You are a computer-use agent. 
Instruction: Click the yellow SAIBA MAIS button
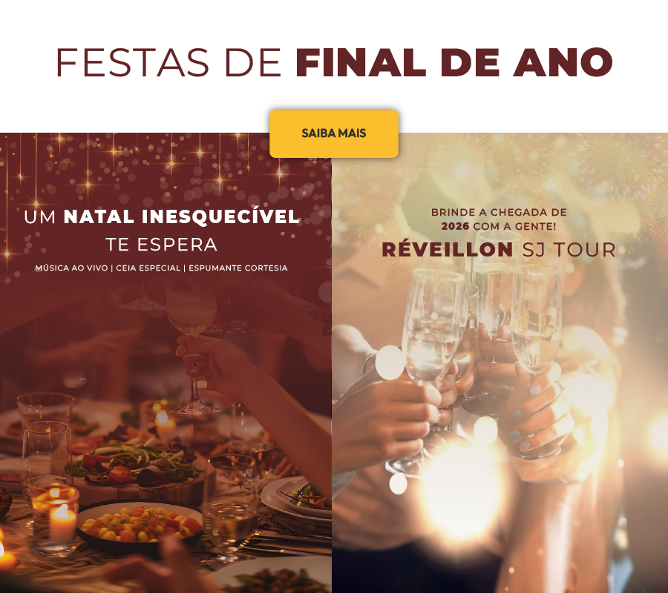333,133
